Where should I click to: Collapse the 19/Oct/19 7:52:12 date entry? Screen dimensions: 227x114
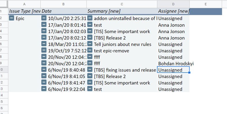coord(44,50)
